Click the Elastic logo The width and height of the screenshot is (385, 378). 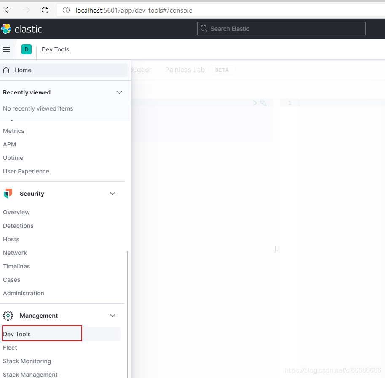pos(21,29)
